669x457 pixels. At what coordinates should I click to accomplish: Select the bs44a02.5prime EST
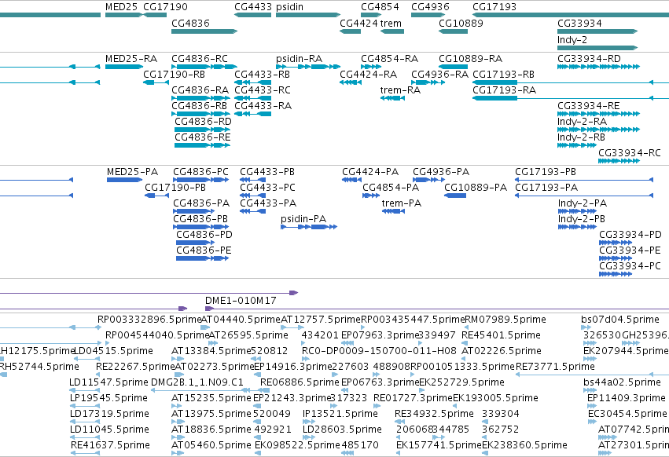pos(589,390)
